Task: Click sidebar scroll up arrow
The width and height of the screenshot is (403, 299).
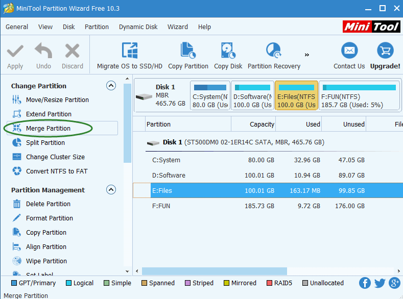Action: (127, 79)
